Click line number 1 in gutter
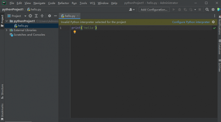This screenshot has height=122, width=221. click(61, 28)
